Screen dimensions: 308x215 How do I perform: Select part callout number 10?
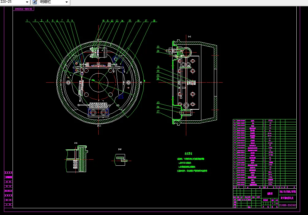(x=103, y=21)
